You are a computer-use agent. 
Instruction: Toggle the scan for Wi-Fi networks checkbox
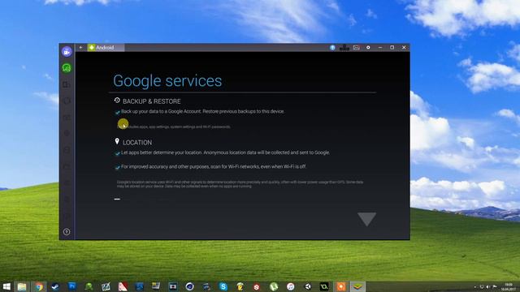coord(117,167)
